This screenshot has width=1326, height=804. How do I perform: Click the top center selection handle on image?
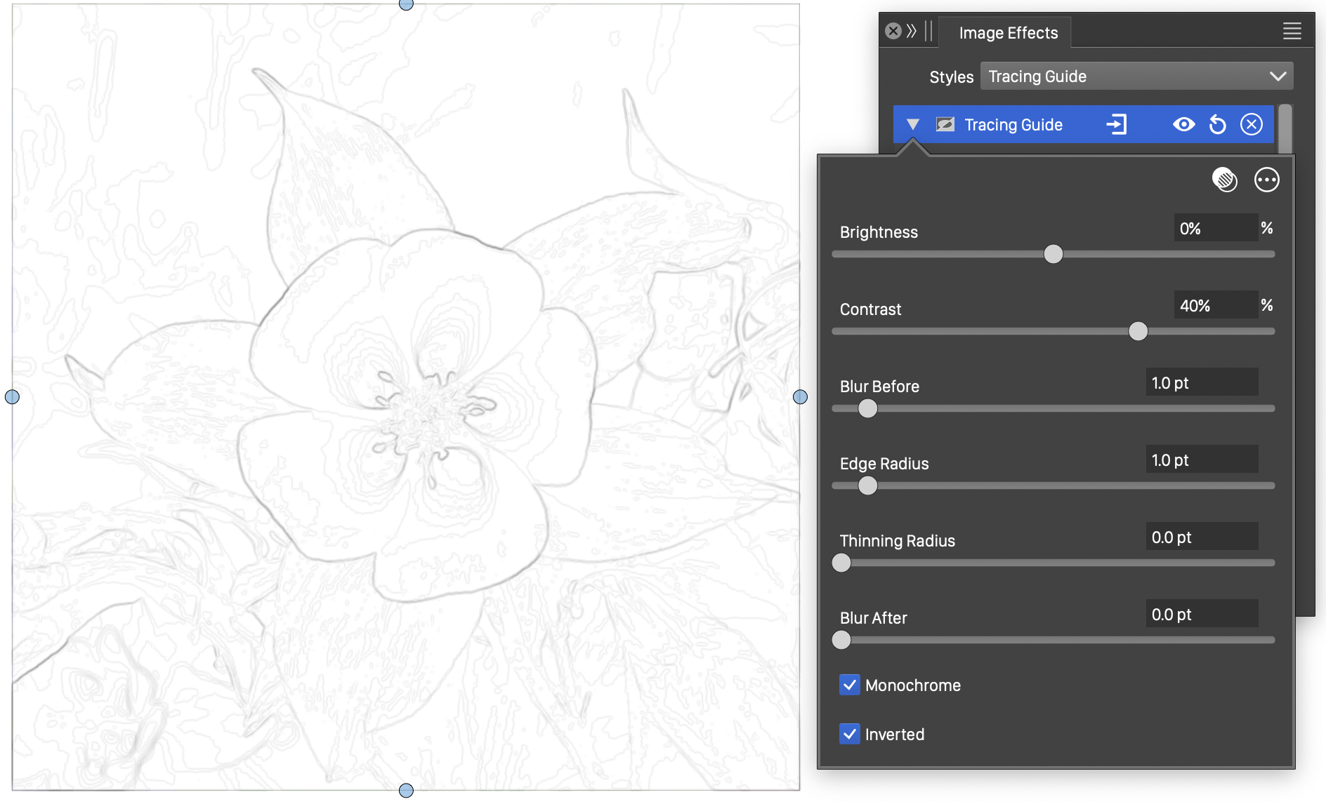point(406,4)
